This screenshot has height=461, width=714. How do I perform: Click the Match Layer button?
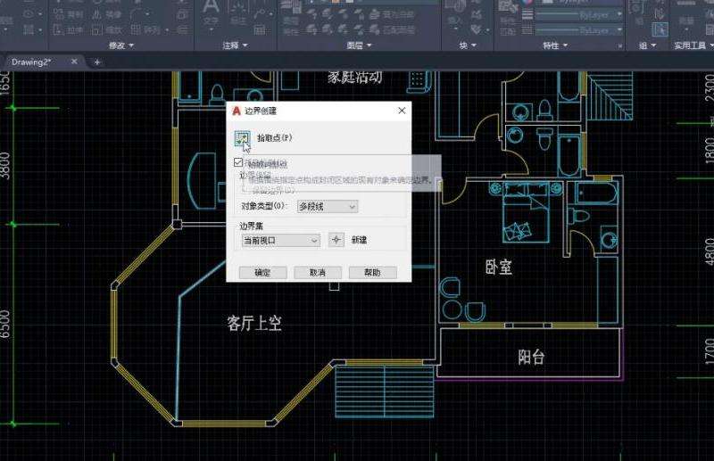tap(391, 30)
